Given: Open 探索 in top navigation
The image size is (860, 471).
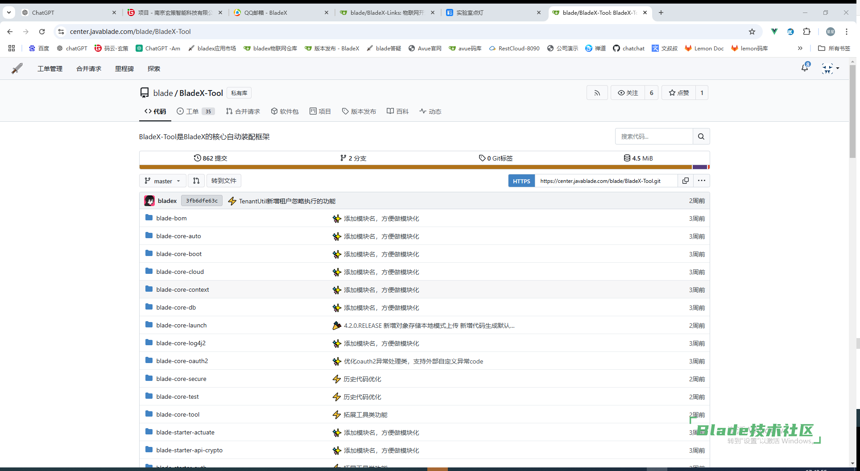Looking at the screenshot, I should pyautogui.click(x=154, y=69).
